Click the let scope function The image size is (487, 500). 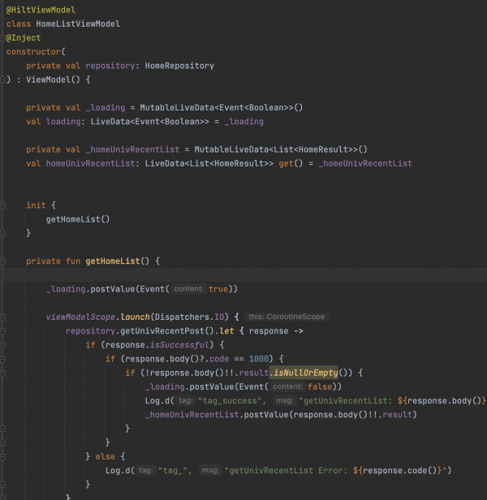[x=226, y=331]
